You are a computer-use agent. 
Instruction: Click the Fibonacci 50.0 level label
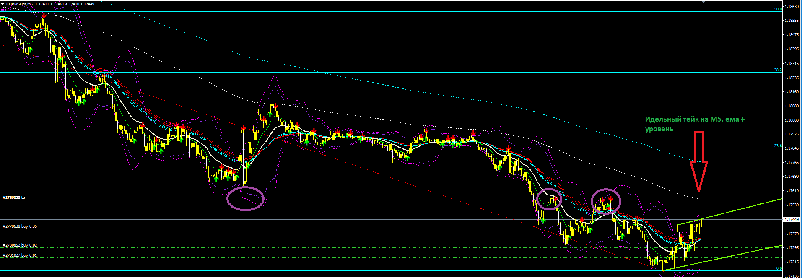778,9
